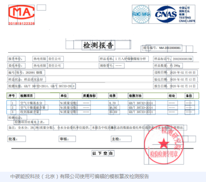This screenshot has height=182, width=206.
Task: Click the 送检日期 2020年02月05日 field
Action: (x=175, y=72)
